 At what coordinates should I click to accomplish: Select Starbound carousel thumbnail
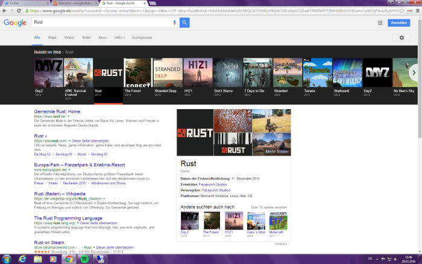point(347,72)
